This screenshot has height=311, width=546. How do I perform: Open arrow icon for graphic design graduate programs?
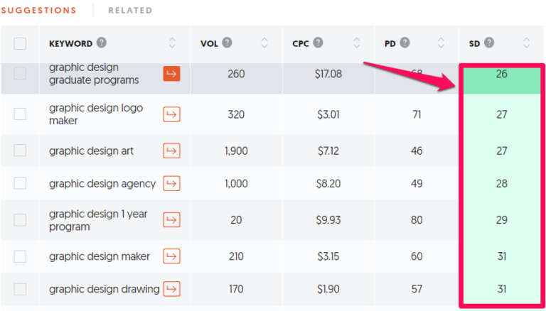[171, 73]
